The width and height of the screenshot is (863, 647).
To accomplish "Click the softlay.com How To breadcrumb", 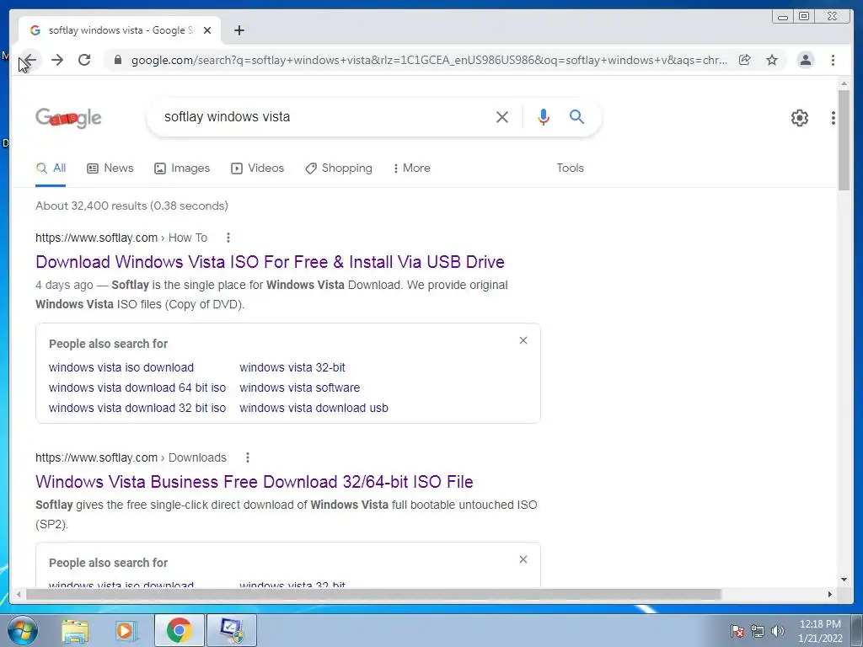I will 121,238.
